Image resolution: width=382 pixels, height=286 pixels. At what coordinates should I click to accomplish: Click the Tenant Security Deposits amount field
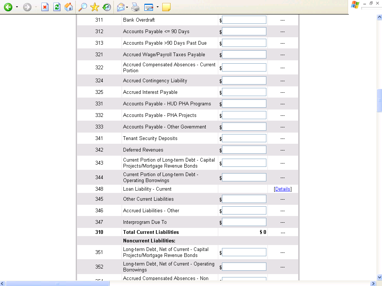click(244, 139)
